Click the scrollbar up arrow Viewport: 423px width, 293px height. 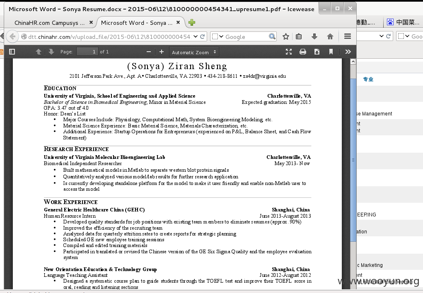353,62
